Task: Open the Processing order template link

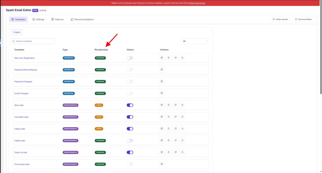Action: (x=22, y=164)
